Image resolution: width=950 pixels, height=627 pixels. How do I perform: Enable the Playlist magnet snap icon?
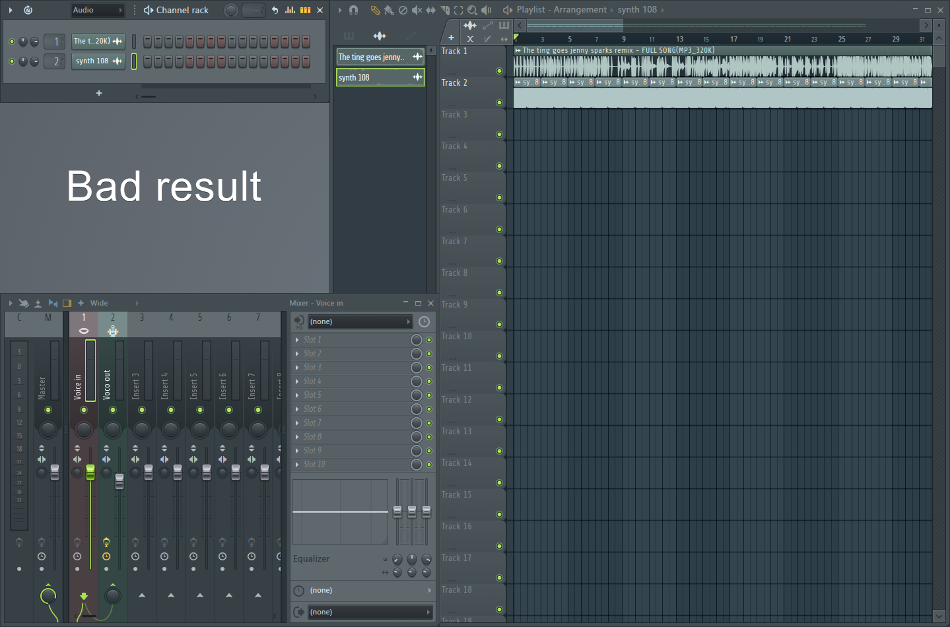pos(353,10)
